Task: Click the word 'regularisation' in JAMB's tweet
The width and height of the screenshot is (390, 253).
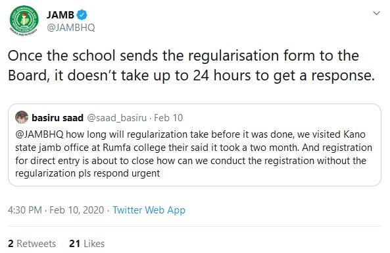Action: coord(233,56)
